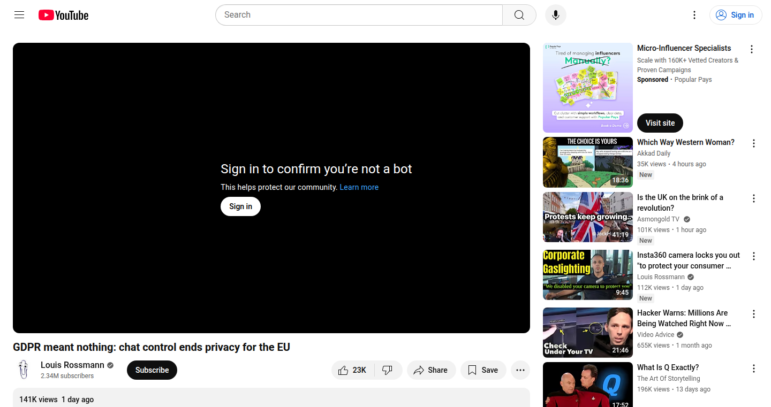This screenshot has width=771, height=407.
Task: Open options for Insta360 camera video
Action: point(754,256)
